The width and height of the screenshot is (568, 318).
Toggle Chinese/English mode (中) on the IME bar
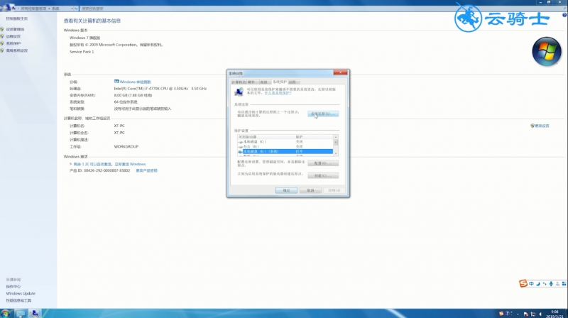pyautogui.click(x=531, y=284)
